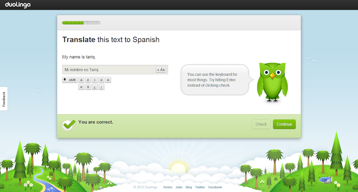358x192 pixels.
Task: Open the Feedback side tab
Action: [x=4, y=99]
